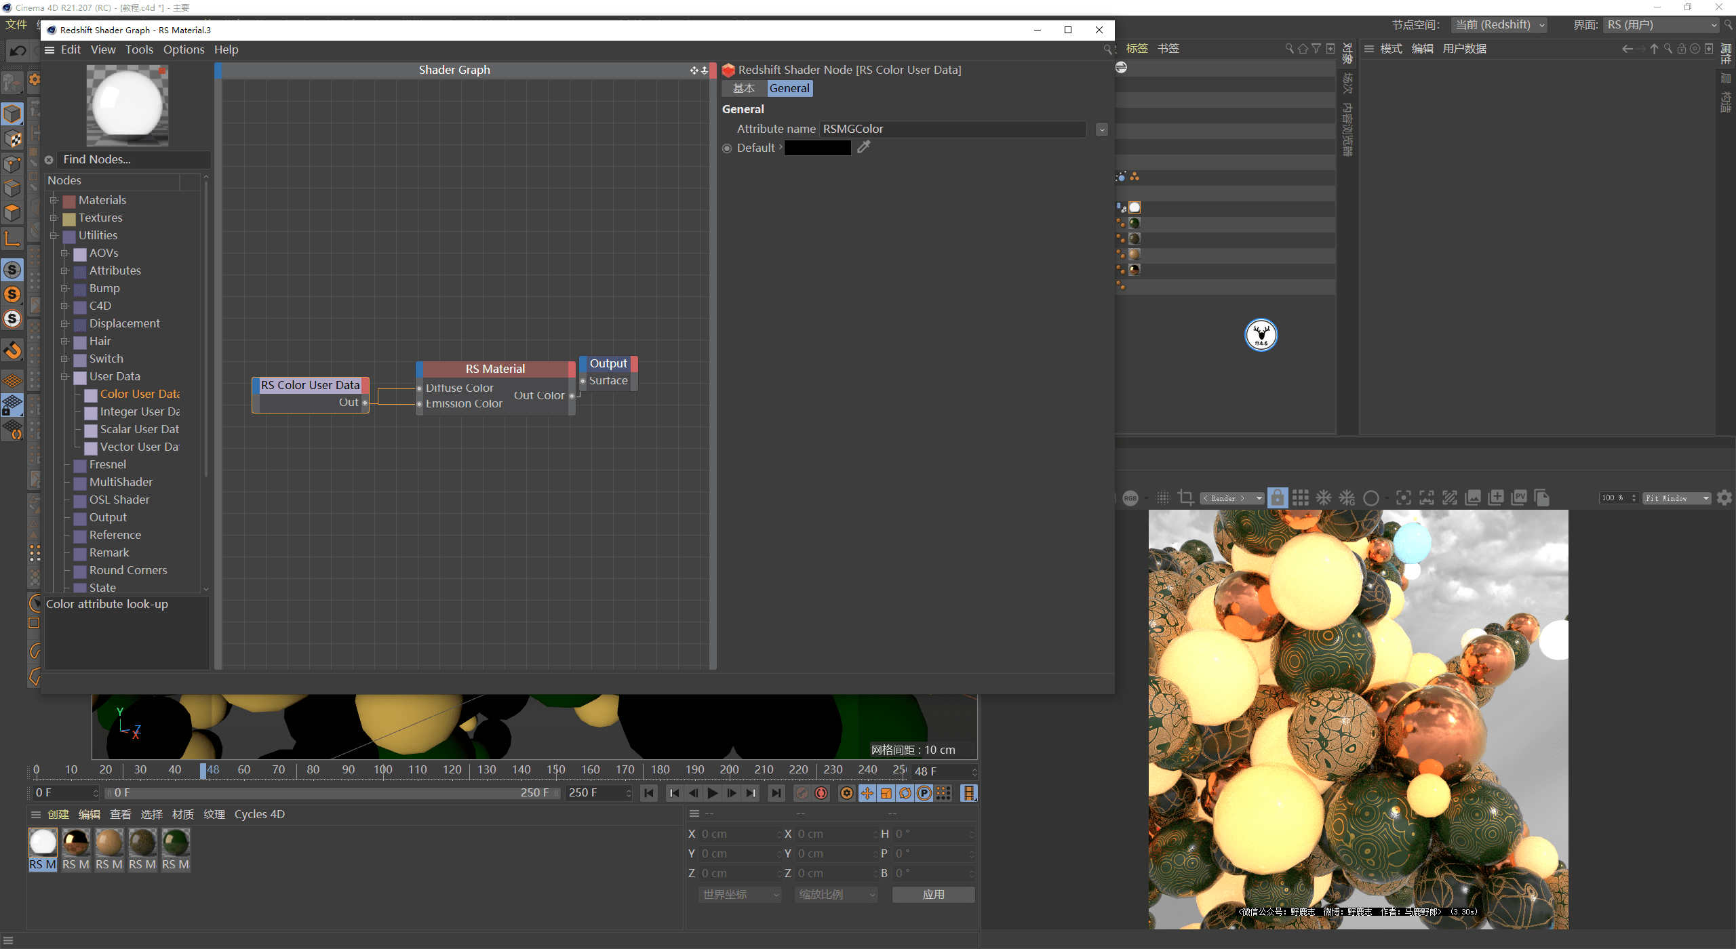
Task: Open the Tools menu in Shader Graph
Action: point(139,49)
